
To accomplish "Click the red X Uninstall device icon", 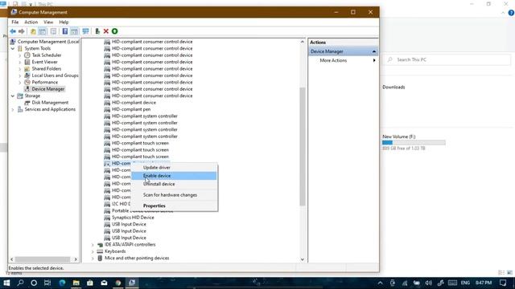I will click(105, 31).
